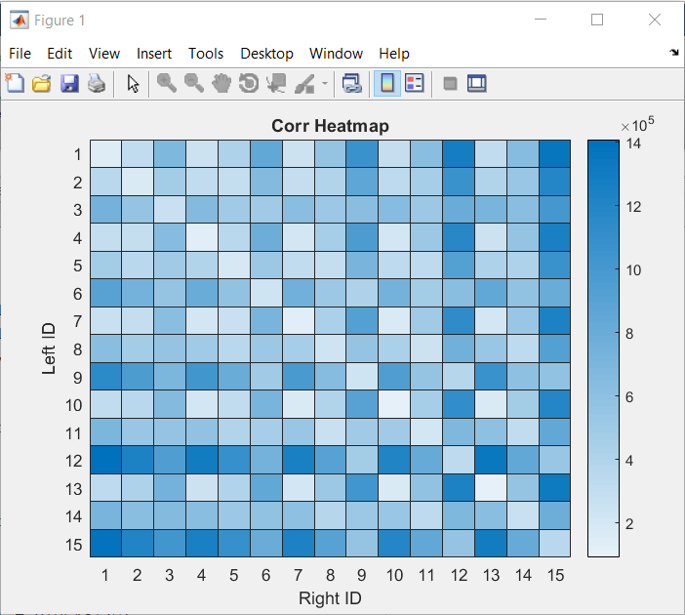
Task: Open the Desktop menu
Action: click(266, 54)
